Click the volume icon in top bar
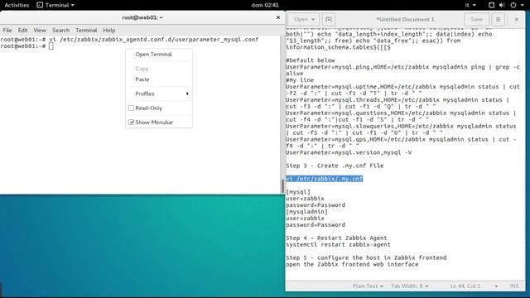Viewport: 530px width, 298px height. click(x=502, y=5)
